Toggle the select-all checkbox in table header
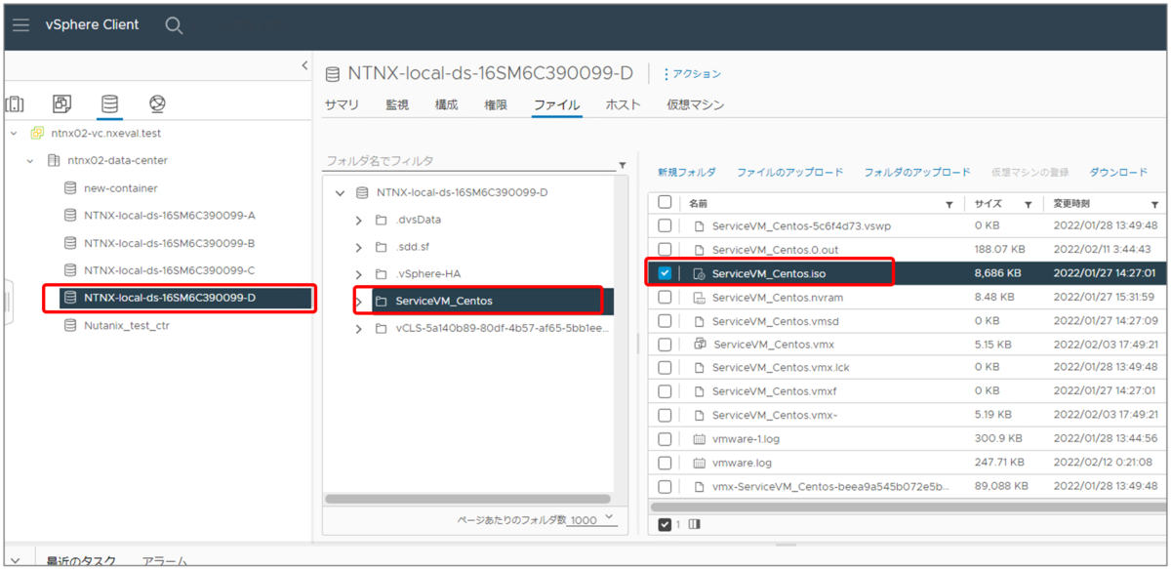 [x=665, y=203]
